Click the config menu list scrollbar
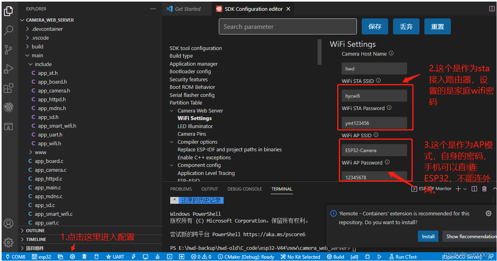Screen dimensions: 497x261 coord(320,52)
